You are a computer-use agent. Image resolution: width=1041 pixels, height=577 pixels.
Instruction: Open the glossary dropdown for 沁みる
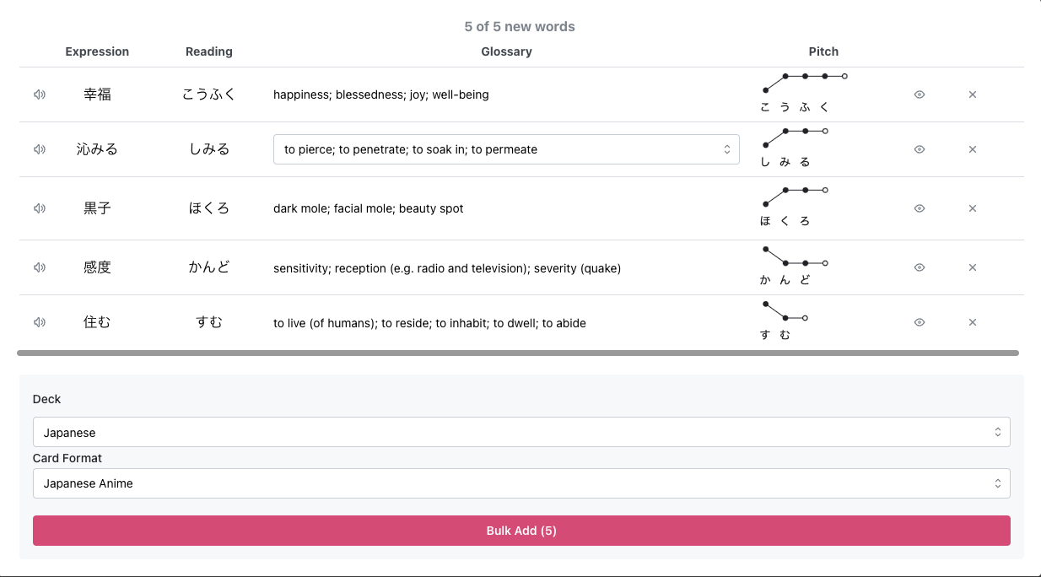(x=506, y=149)
